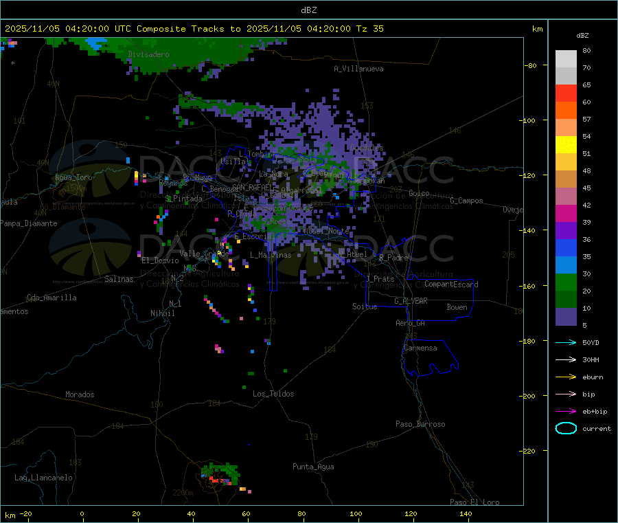Click the cyan 'current' ellipse legend icon
Viewport: 618px width, 523px height.
566,428
